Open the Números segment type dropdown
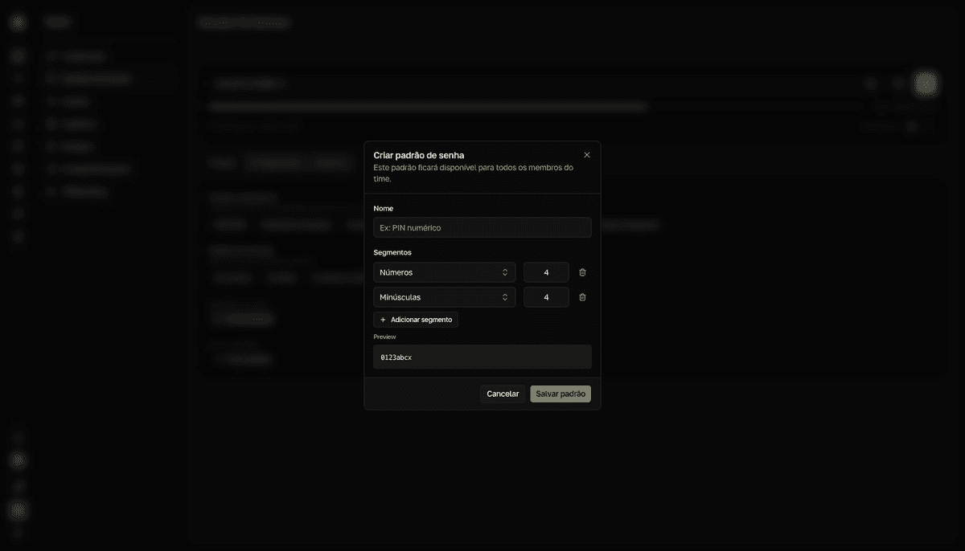 point(445,272)
